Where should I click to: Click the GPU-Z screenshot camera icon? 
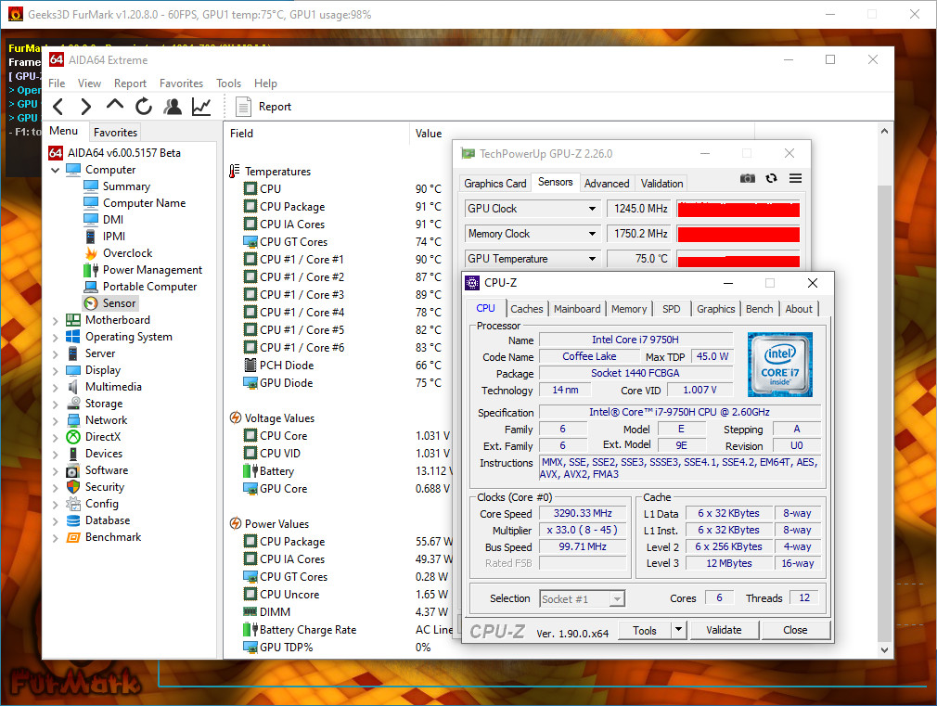pos(747,179)
